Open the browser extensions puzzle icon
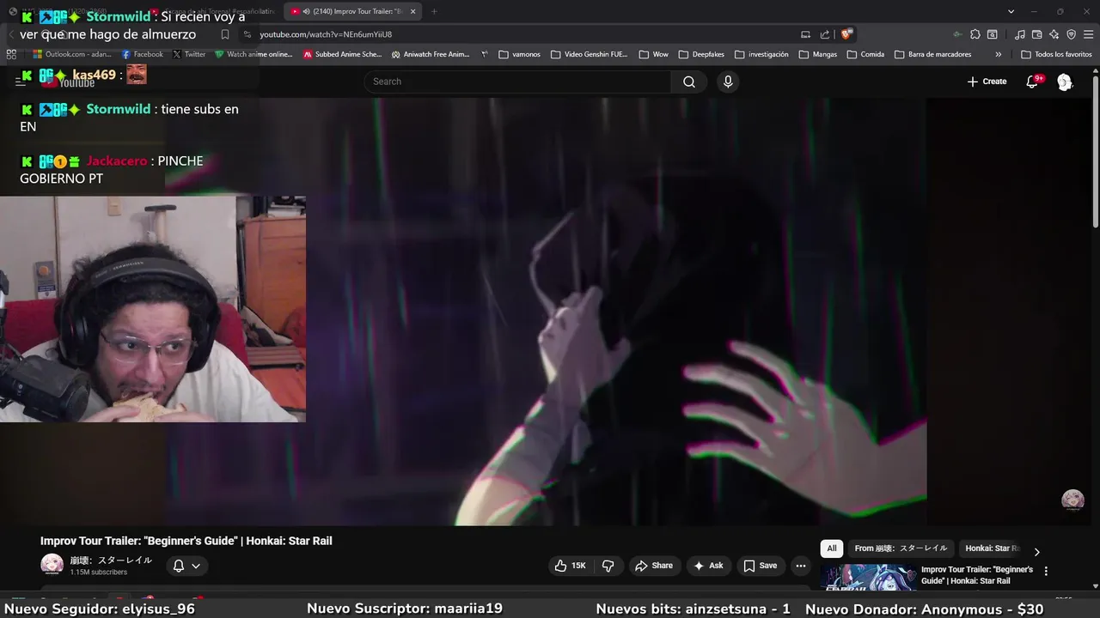 pos(975,34)
